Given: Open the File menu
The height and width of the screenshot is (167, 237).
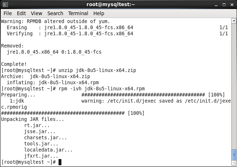Looking at the screenshot, I should (x=8, y=13).
